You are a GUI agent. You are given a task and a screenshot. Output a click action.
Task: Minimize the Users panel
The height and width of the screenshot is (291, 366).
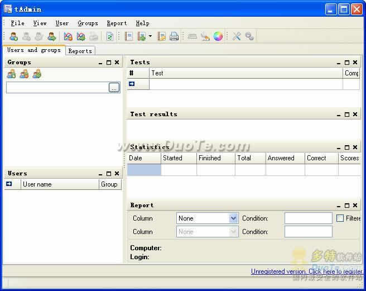[x=100, y=174]
